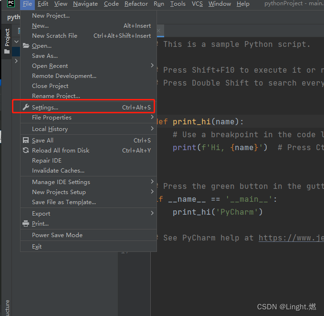This screenshot has height=316, width=324.
Task: Select New Scratch File
Action: point(88,36)
